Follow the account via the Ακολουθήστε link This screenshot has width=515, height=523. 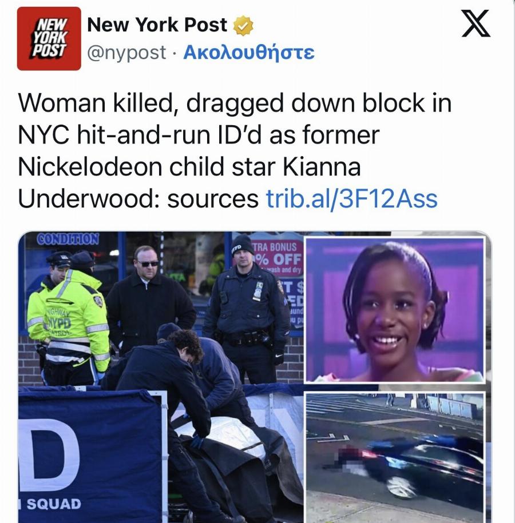click(x=249, y=52)
